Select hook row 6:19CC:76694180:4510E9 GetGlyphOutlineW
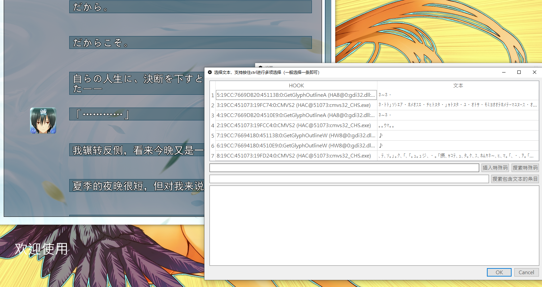542x287 pixels. point(296,146)
